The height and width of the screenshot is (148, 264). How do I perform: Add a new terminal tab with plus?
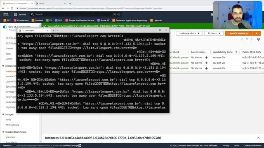click(x=53, y=30)
